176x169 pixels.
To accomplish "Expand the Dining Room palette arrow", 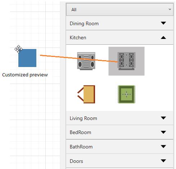I will [163, 23].
